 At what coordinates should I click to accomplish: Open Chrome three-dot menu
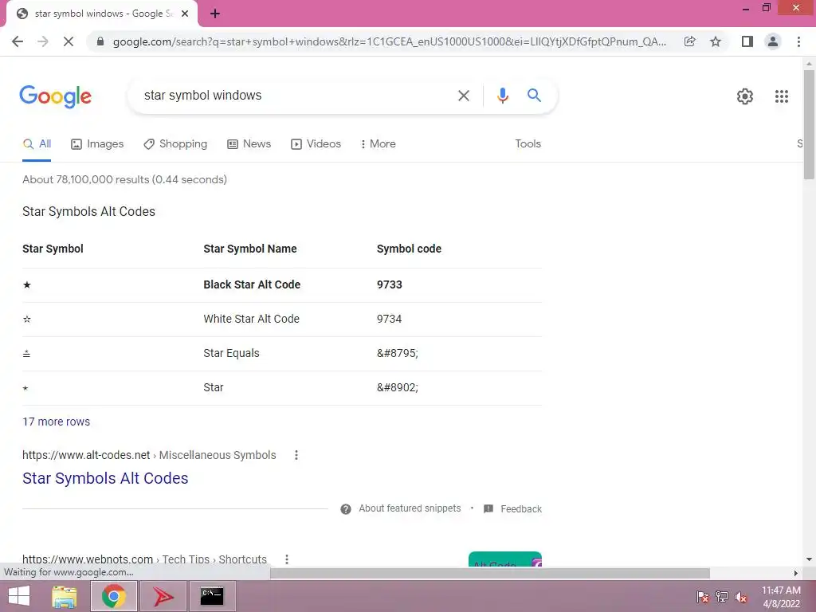coord(798,41)
